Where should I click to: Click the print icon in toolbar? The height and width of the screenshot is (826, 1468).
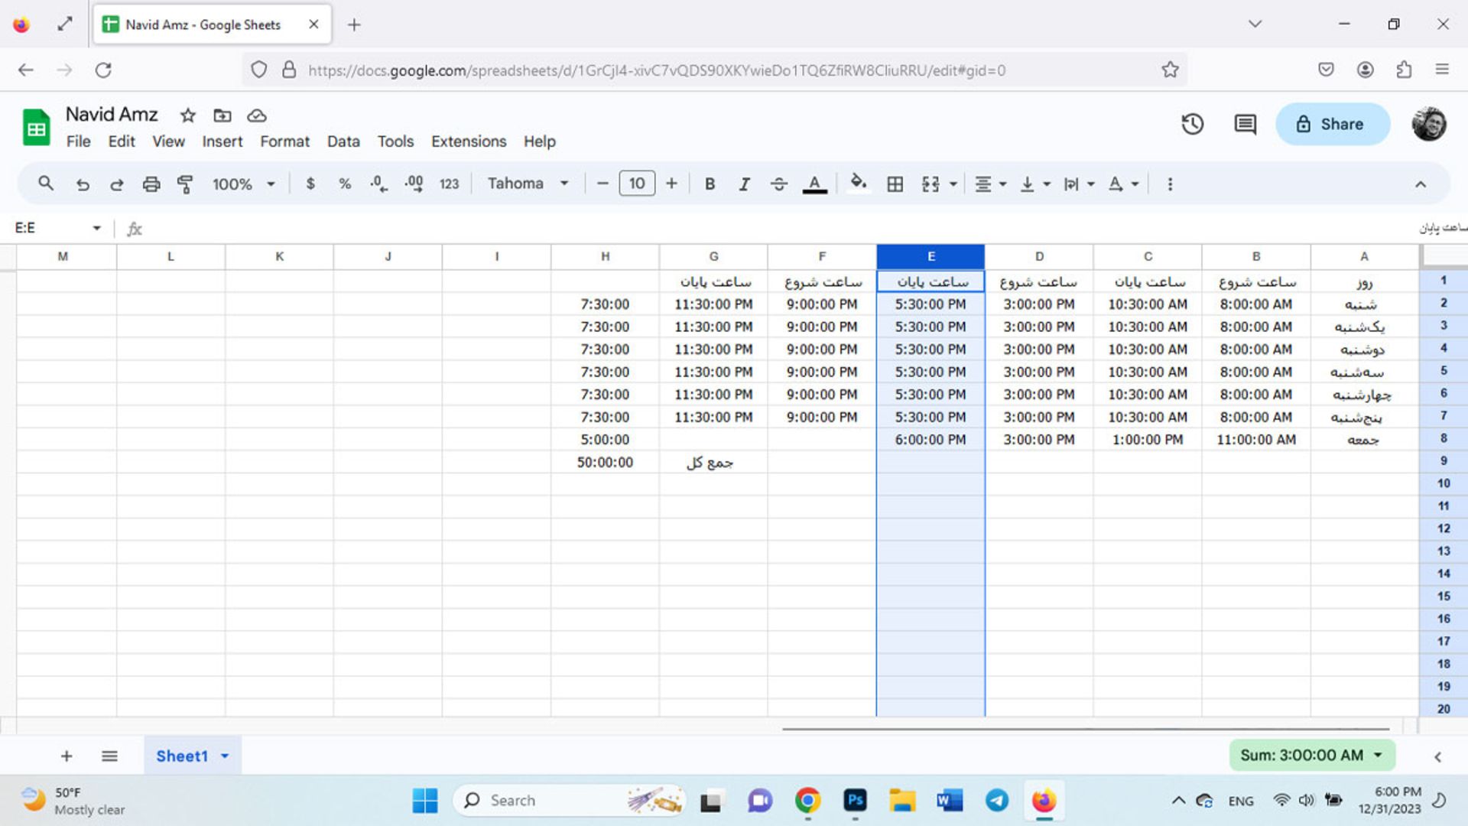pyautogui.click(x=150, y=184)
